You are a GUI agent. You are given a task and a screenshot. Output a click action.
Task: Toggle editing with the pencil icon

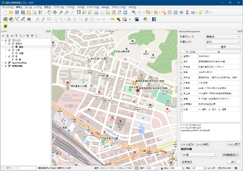43,19
